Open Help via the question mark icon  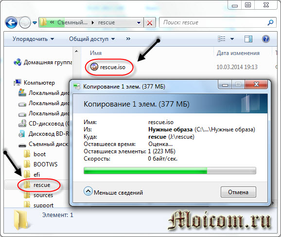(266, 39)
